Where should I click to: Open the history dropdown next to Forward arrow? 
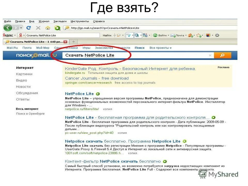21,28
